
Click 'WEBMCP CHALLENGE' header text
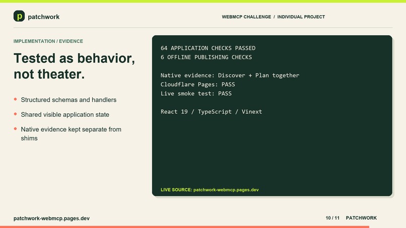click(x=246, y=17)
